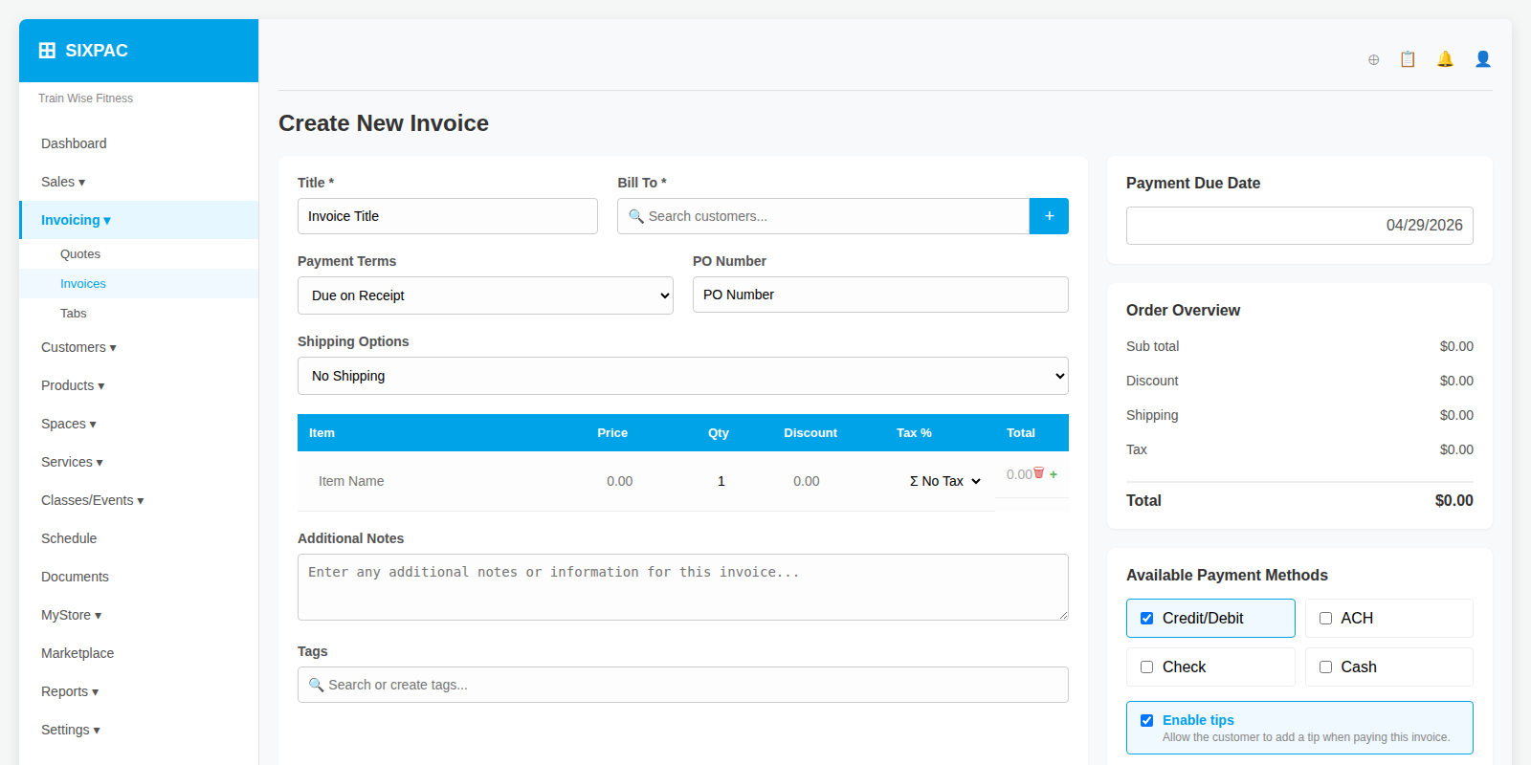Image resolution: width=1531 pixels, height=765 pixels.
Task: Click the Search customers field
Action: click(823, 216)
